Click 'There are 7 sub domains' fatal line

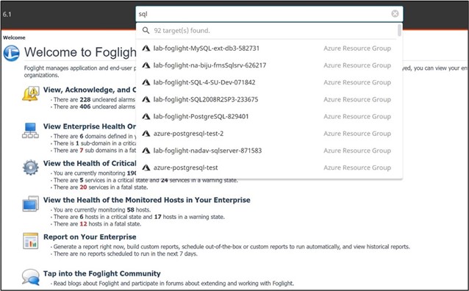[94, 150]
